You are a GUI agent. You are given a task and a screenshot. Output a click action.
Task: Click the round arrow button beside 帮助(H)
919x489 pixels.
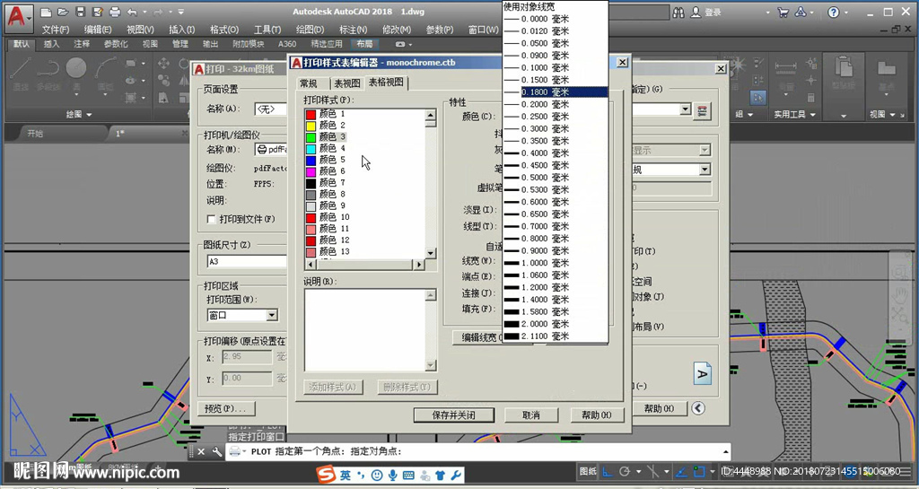pyautogui.click(x=698, y=408)
